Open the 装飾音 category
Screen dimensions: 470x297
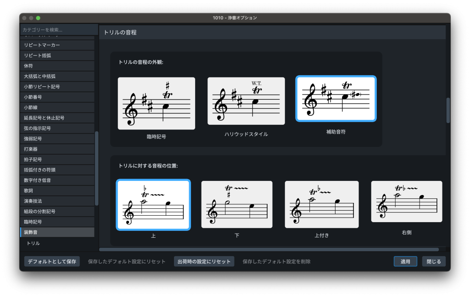pos(57,232)
